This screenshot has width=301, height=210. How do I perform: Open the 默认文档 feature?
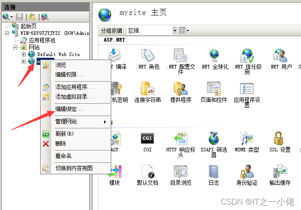(147, 175)
